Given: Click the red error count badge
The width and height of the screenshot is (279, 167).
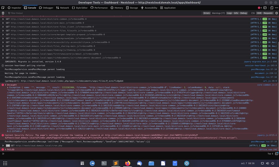Looking at the screenshot, I should (x=259, y=8).
